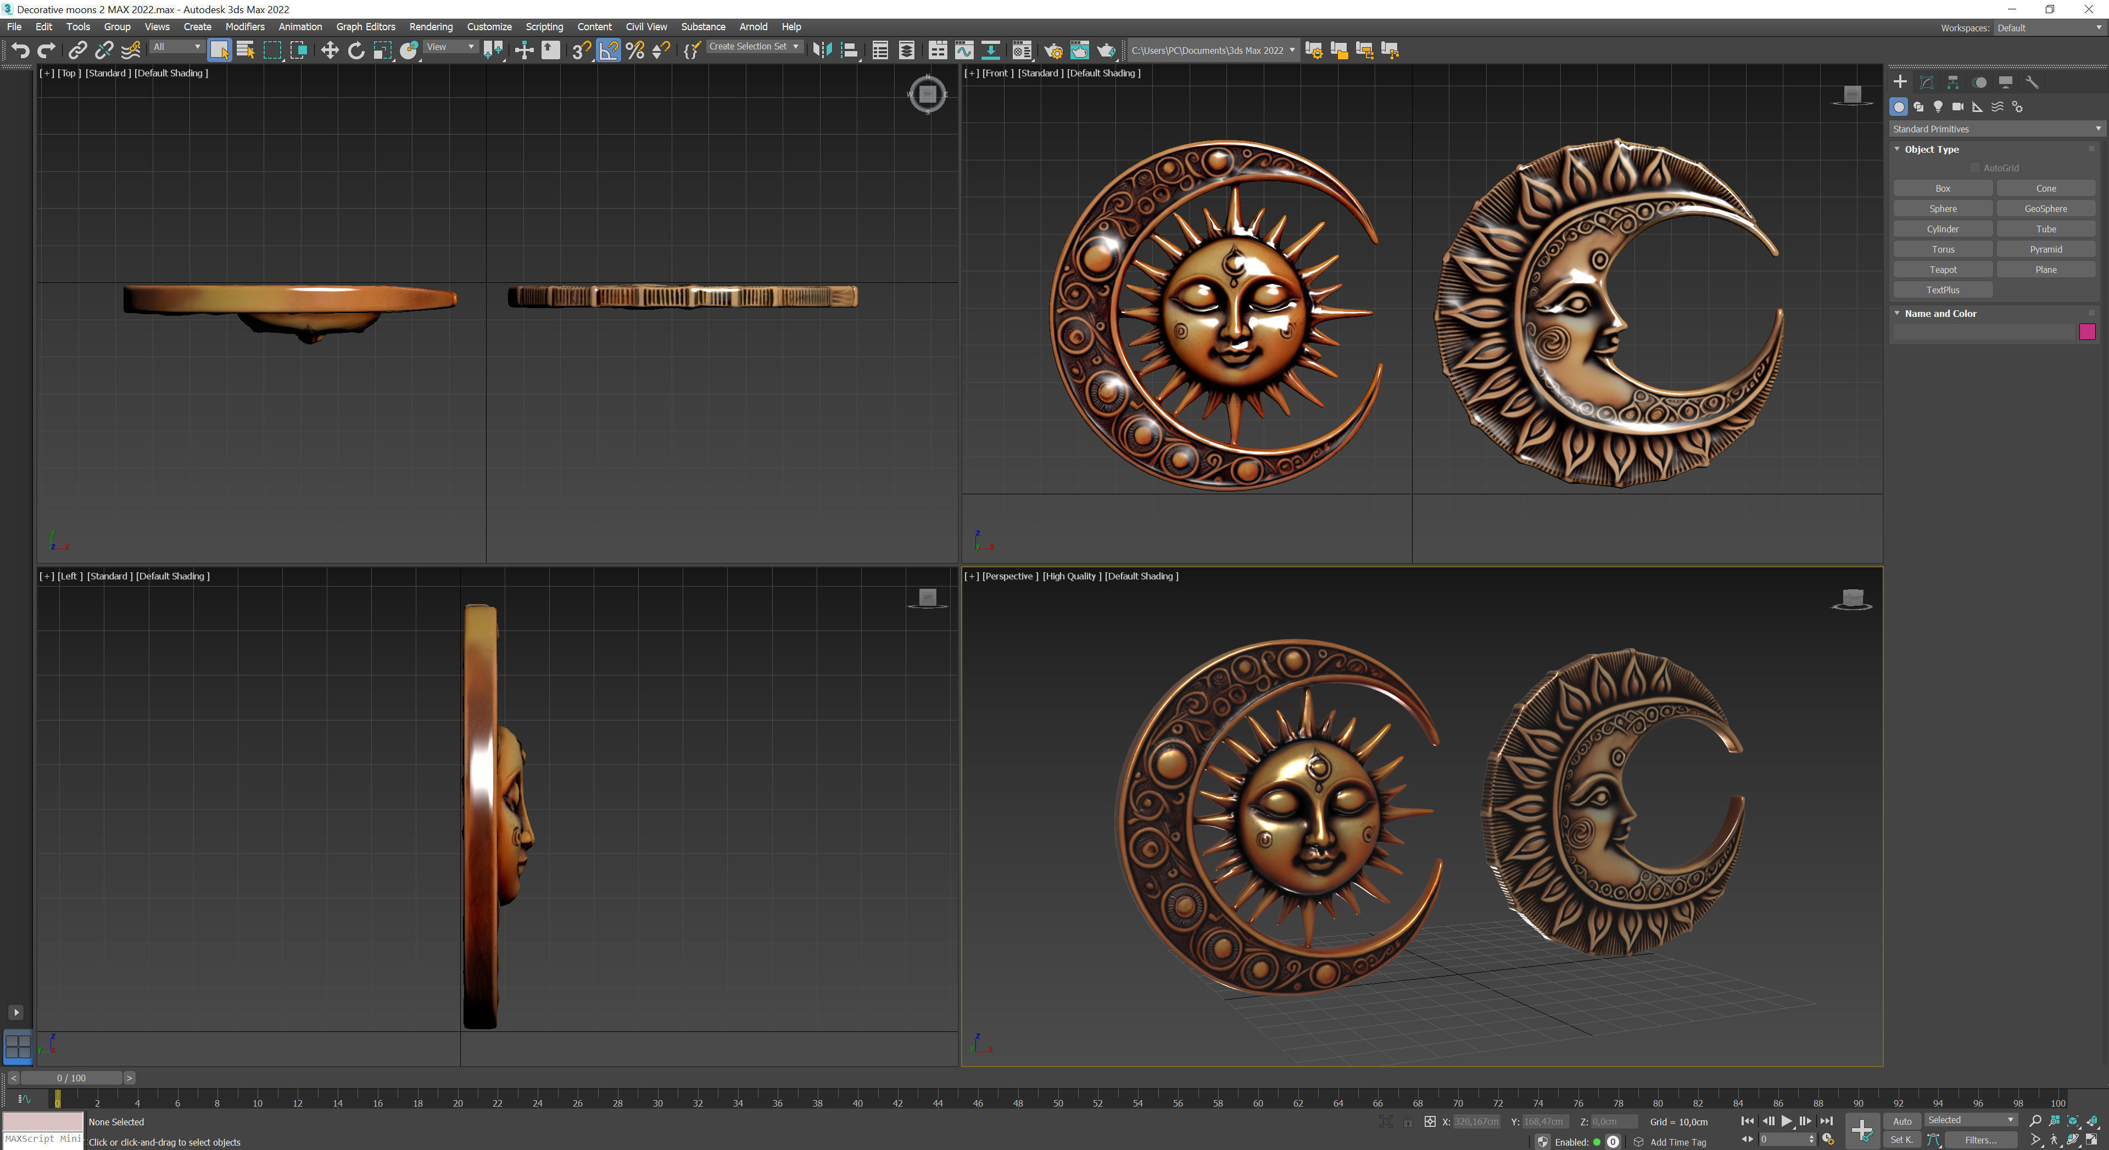
Task: Switch to Lights creation category
Action: 1938,107
